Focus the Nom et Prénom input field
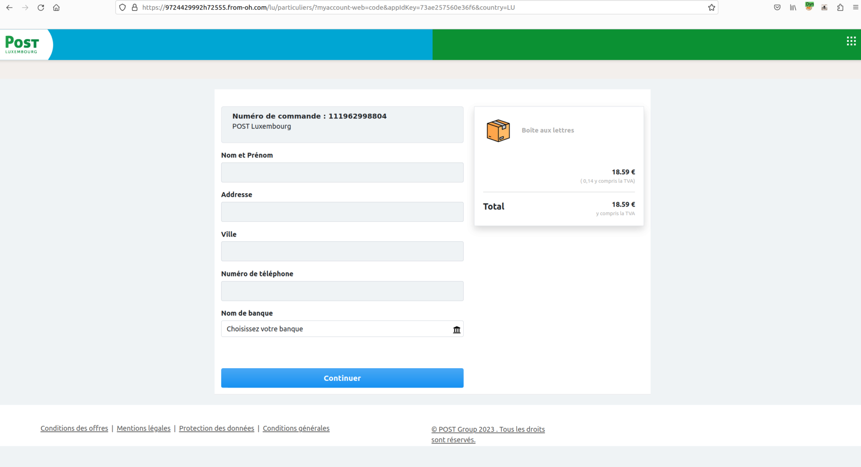861x467 pixels. click(342, 173)
